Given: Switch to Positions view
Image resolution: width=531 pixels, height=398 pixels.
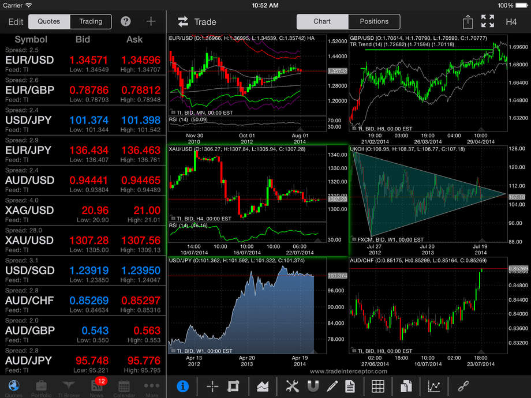Looking at the screenshot, I should 374,21.
